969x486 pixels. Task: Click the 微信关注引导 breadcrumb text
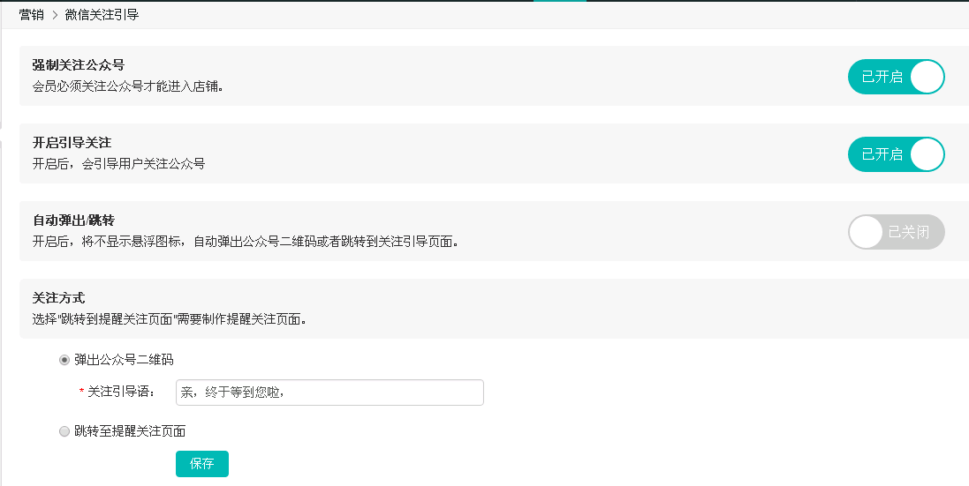coord(102,15)
